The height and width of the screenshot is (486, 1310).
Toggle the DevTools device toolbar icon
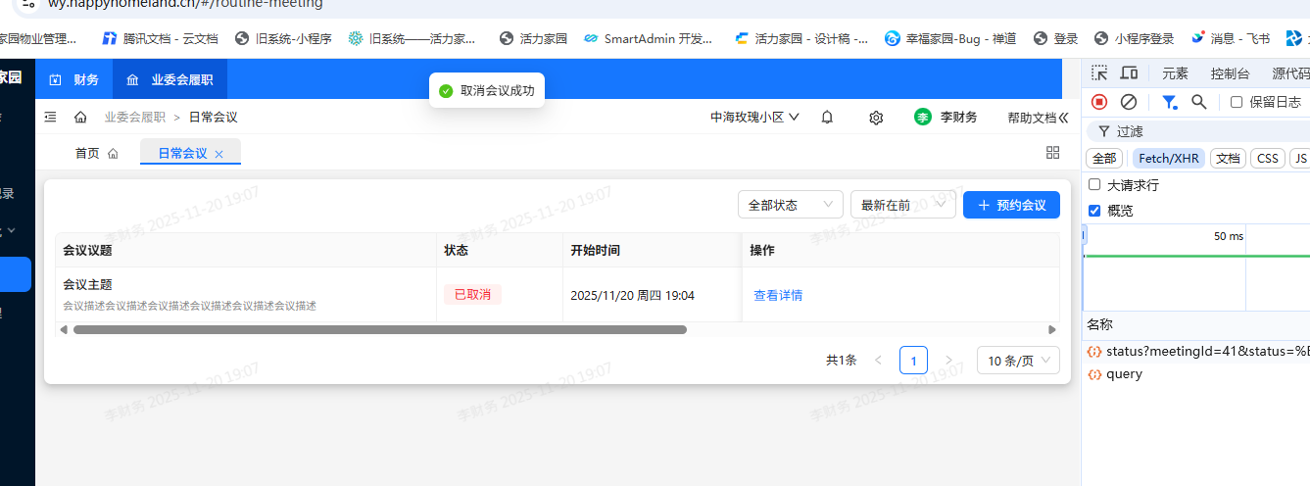[x=1129, y=73]
